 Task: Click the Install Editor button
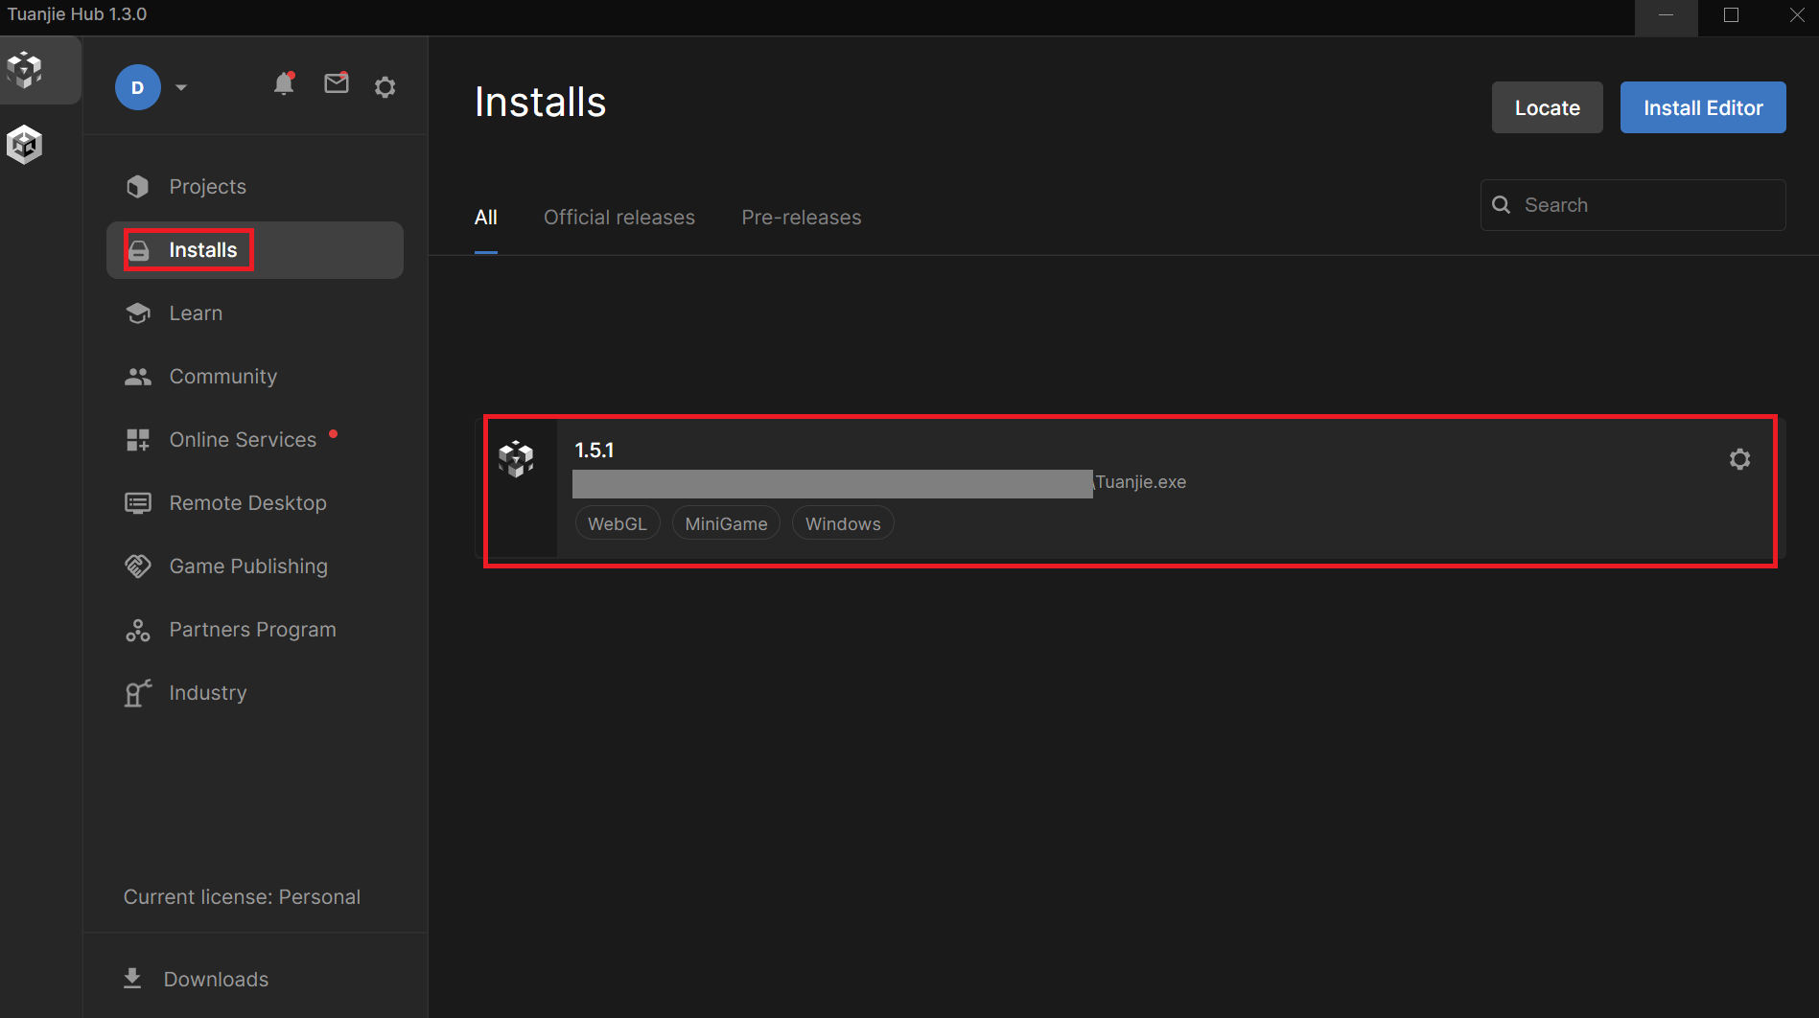coord(1703,107)
